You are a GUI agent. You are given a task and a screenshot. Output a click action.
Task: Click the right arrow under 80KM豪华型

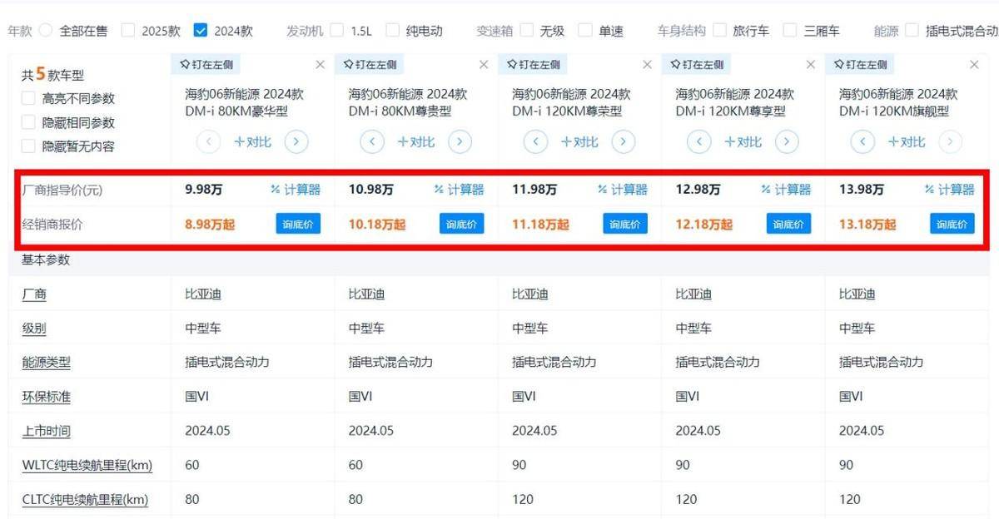point(296,142)
